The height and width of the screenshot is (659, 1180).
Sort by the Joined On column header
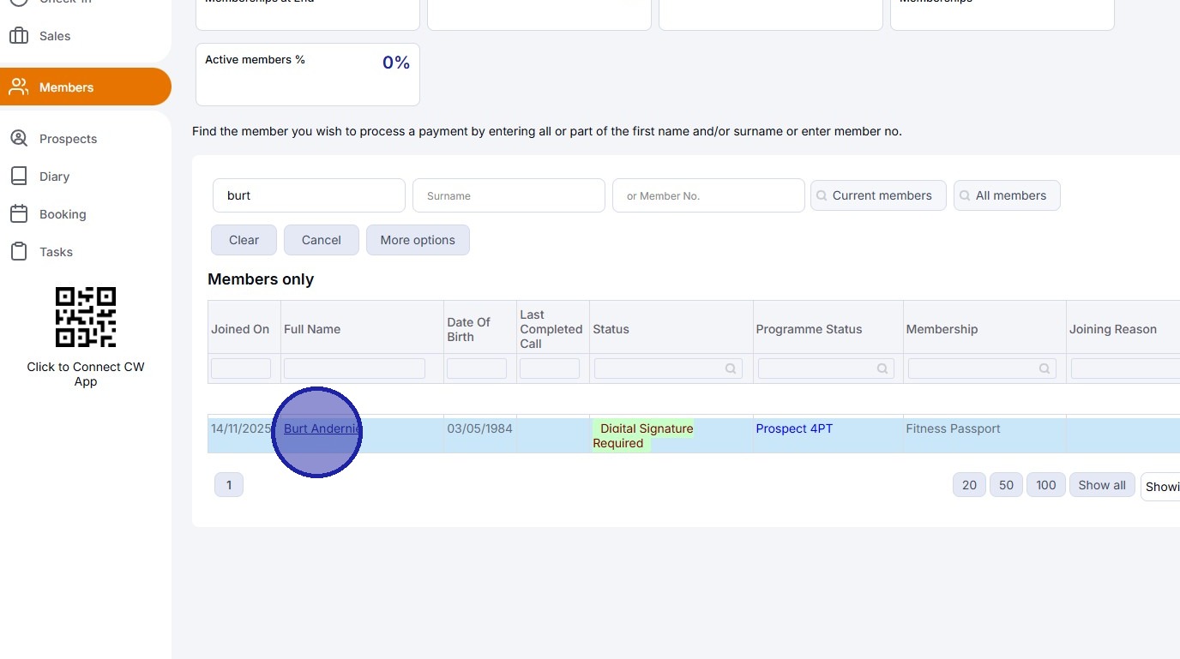240,329
